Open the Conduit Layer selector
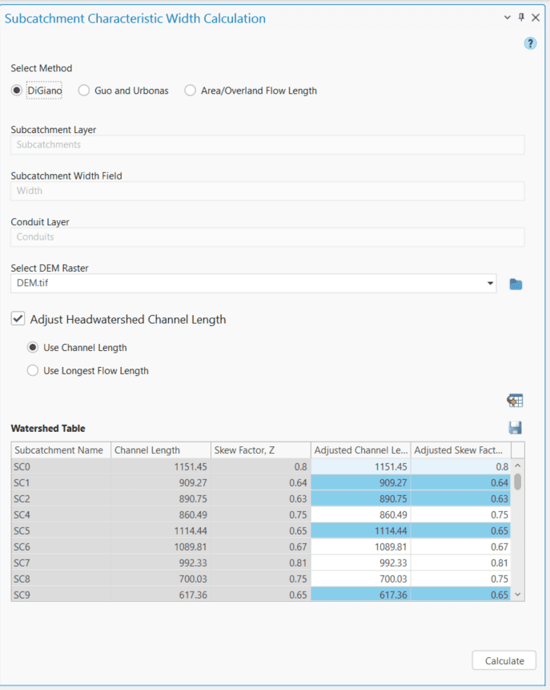Viewport: 550px width, 690px height. coord(267,237)
